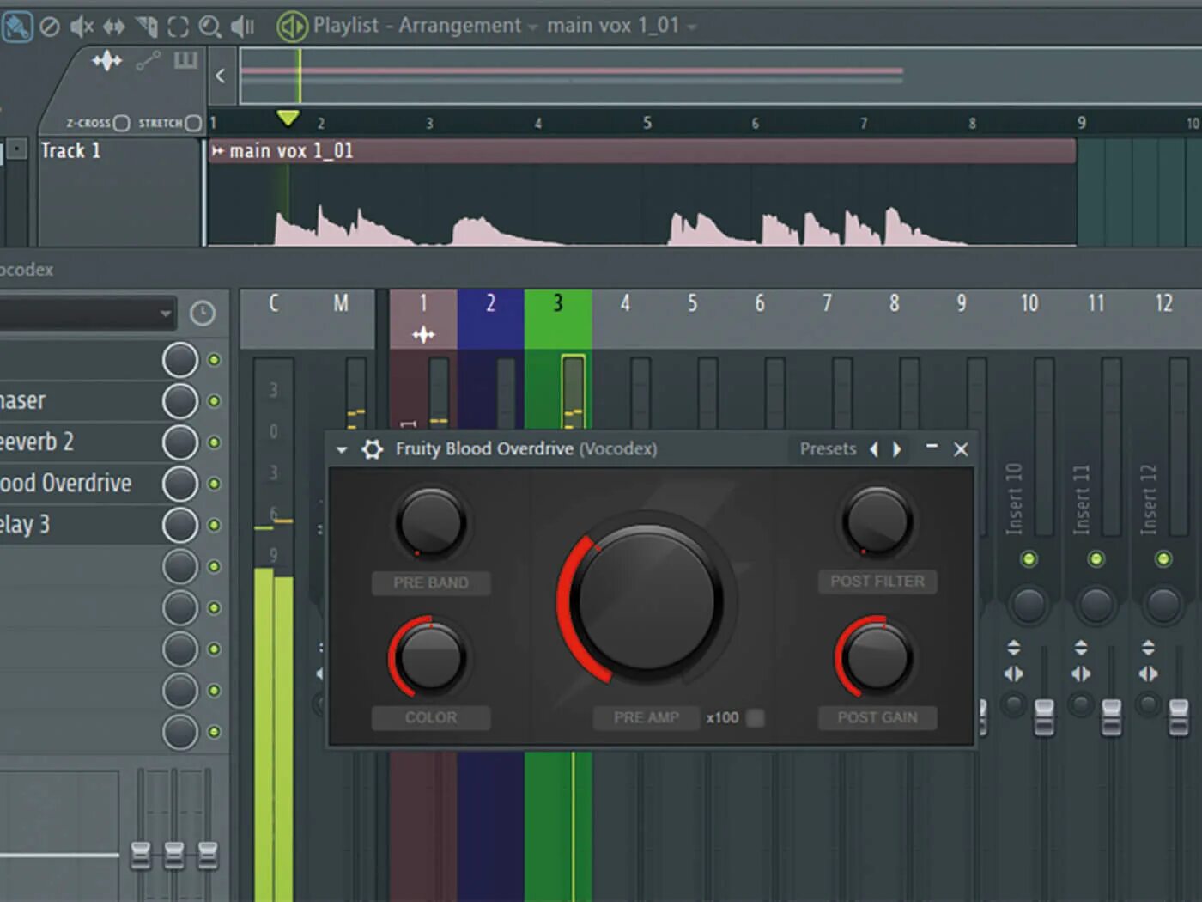
Task: Open the Blood Overdrive effect slot
Action: pos(79,484)
